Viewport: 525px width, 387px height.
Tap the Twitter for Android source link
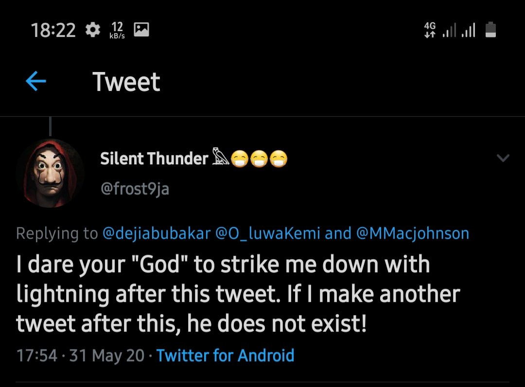(x=226, y=355)
